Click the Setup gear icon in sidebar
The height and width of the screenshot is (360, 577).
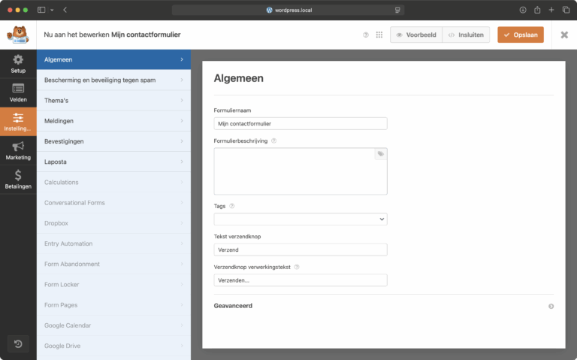click(x=18, y=60)
